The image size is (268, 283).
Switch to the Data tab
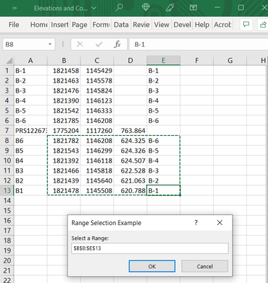[121, 25]
